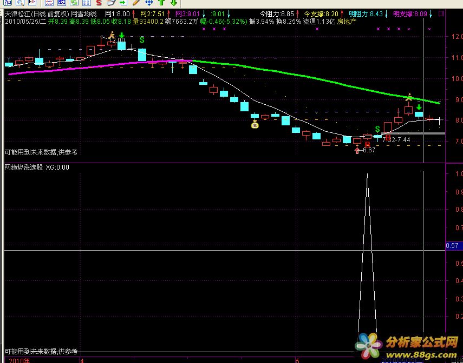Click the XG:0.00 value in lower panel
The height and width of the screenshot is (363, 463).
click(57, 167)
